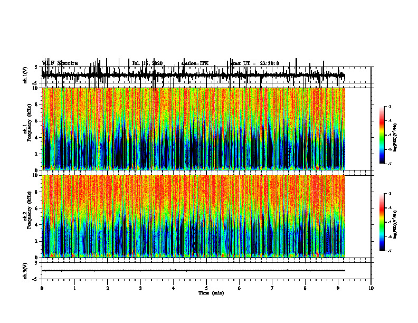Click the ch.1(V) waveform panel
The height and width of the screenshot is (323, 418).
click(206, 75)
